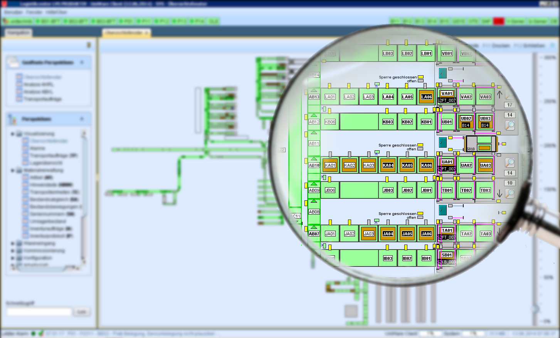Select the brown storage cell LA06
The height and width of the screenshot is (338, 560).
pyautogui.click(x=426, y=97)
